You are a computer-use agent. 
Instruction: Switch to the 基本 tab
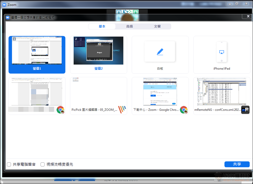click(102, 26)
